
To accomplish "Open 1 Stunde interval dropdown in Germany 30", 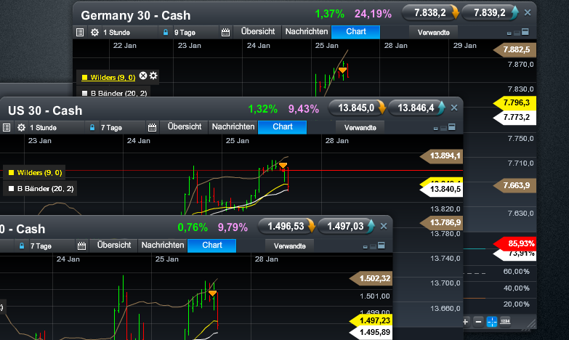I will click(129, 32).
